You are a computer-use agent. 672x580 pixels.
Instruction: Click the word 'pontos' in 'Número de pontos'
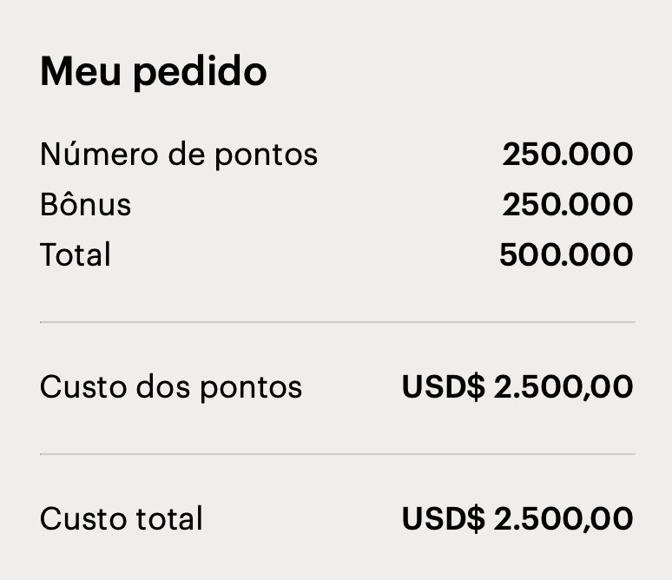click(x=267, y=156)
